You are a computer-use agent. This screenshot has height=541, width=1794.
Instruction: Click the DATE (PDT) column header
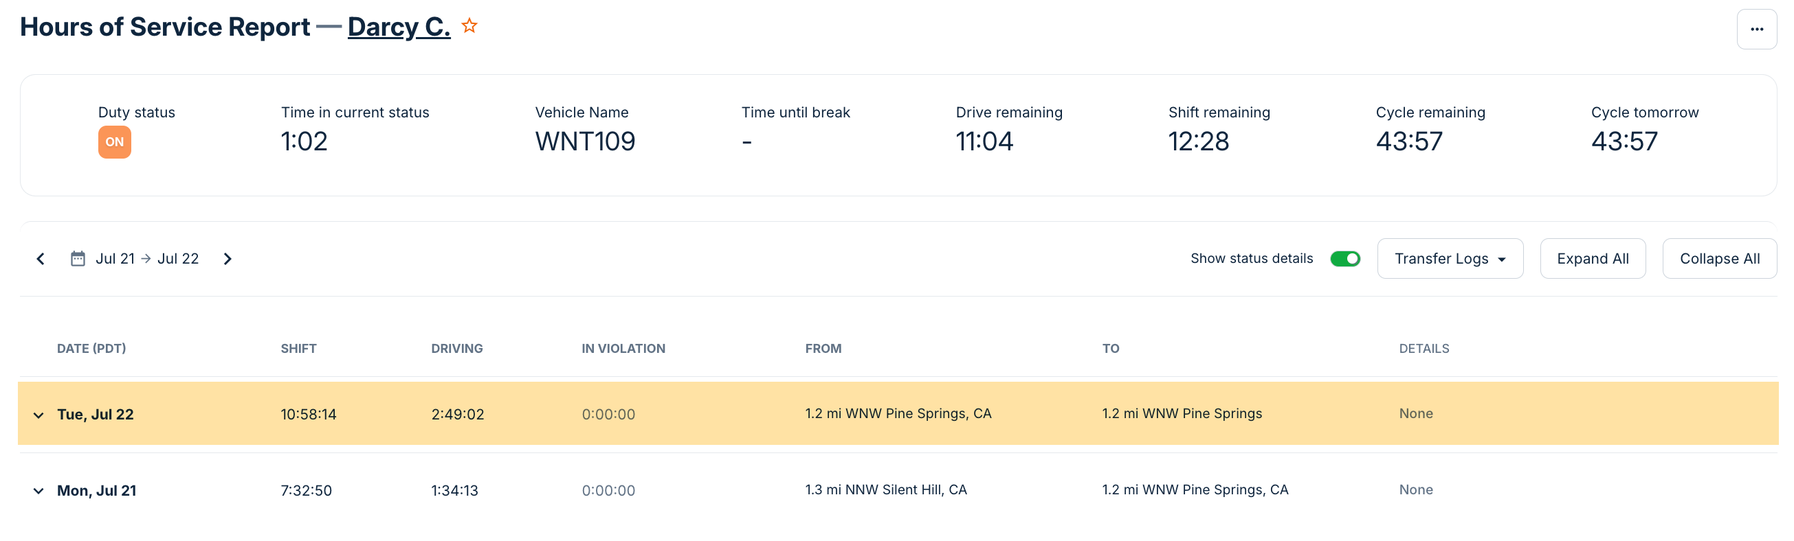91,348
